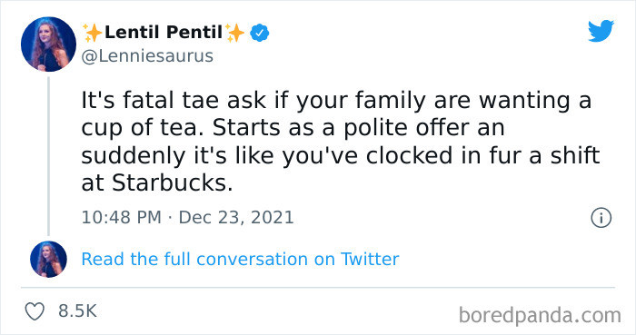Click the sparkle emoji before Lentil Pentil

[93, 33]
